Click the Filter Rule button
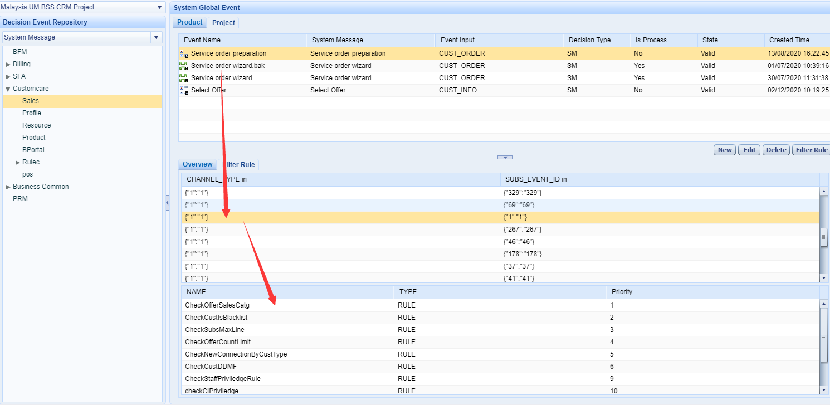 (812, 150)
